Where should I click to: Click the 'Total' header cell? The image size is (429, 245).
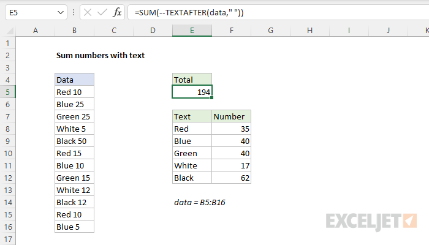click(x=192, y=80)
